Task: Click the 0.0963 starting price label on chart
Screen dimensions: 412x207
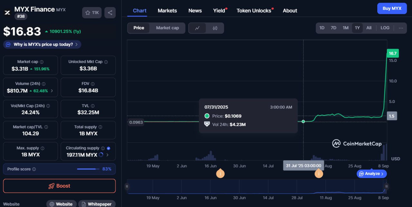Action: 135,122
